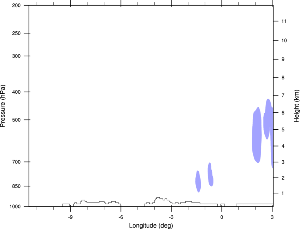Click the 6 km height label
Viewport: 300px width, 229px height.
283,113
